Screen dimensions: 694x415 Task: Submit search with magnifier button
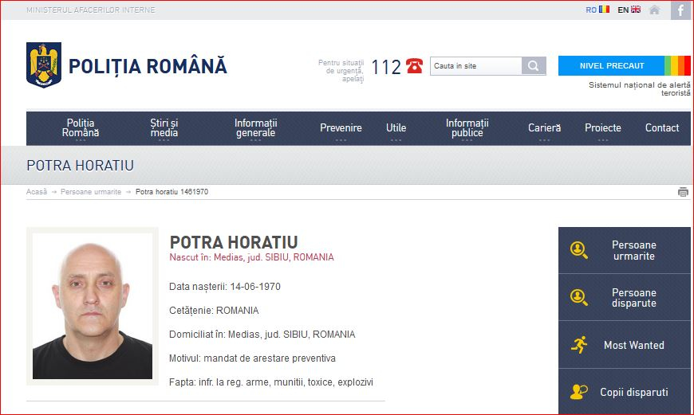534,66
